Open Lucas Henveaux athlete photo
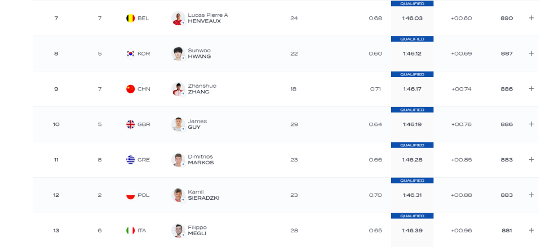The width and height of the screenshot is (541, 247). click(x=179, y=18)
